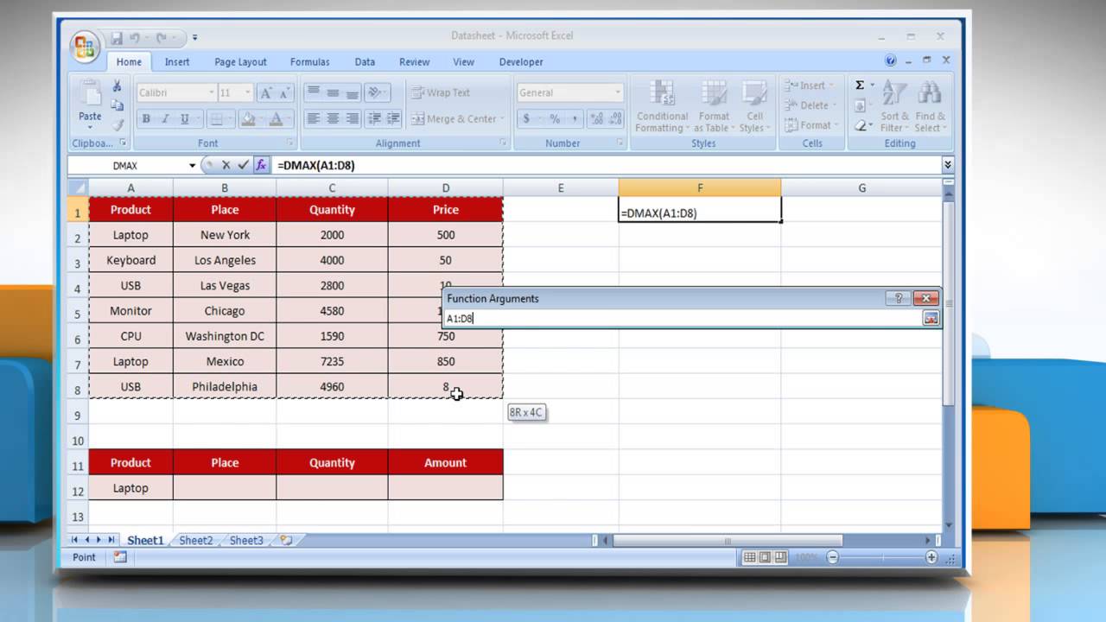
Task: Apply Top Align to cells
Action: 313,92
